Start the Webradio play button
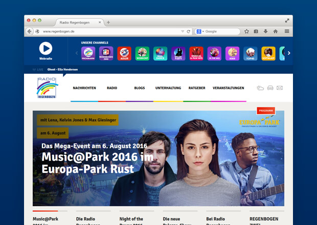This screenshot has height=225, width=317. pyautogui.click(x=46, y=48)
